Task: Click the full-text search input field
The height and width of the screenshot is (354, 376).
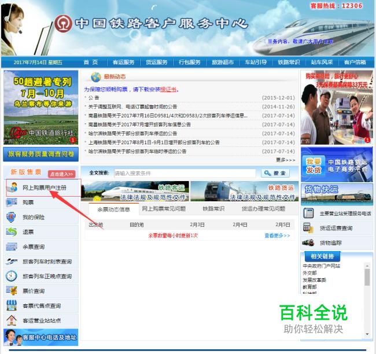Action: click(x=185, y=173)
